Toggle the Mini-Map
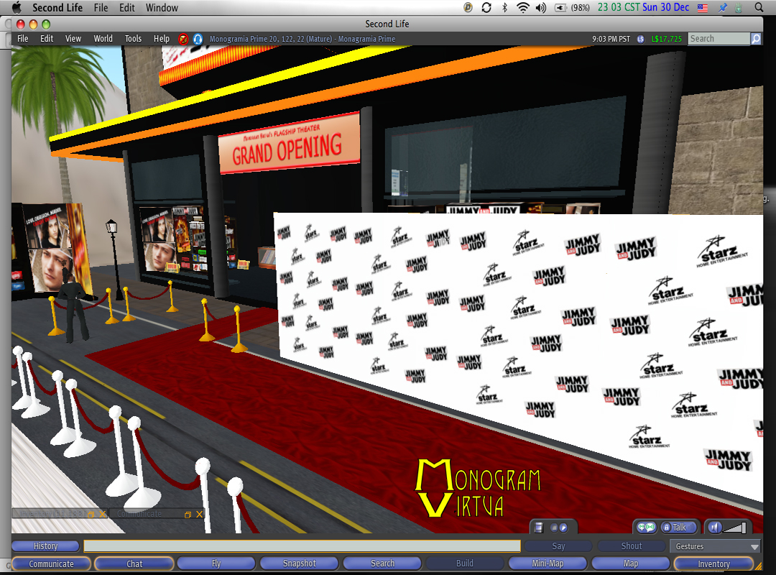The image size is (776, 575). (548, 563)
